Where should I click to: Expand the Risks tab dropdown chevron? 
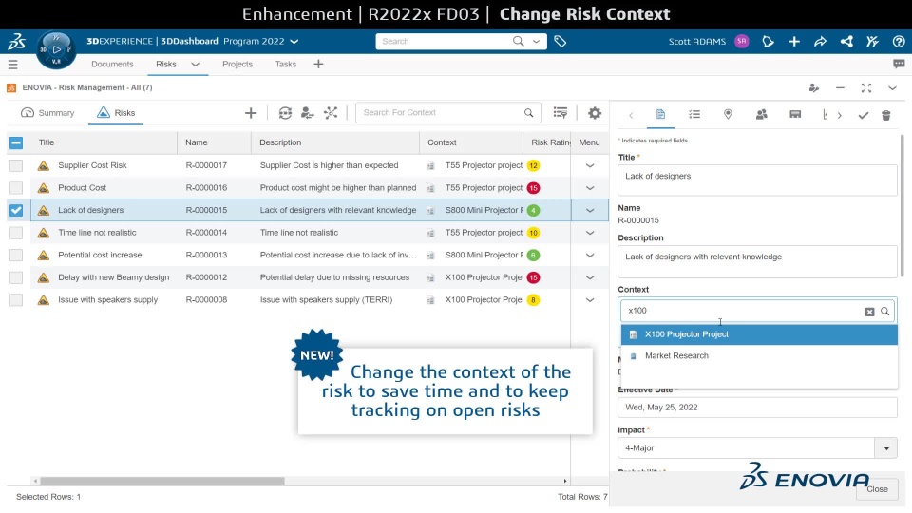point(196,64)
